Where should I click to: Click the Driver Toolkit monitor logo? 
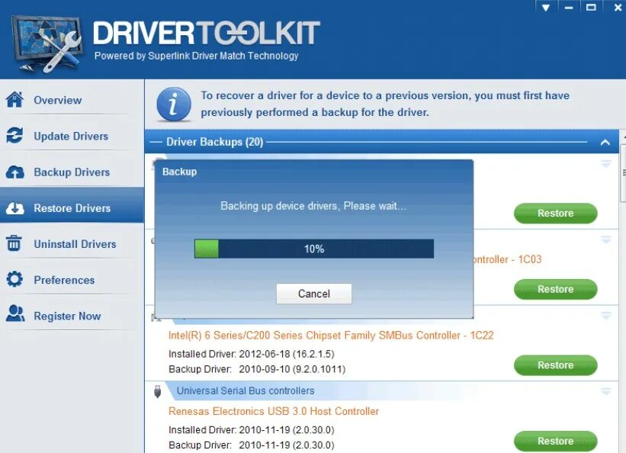47,43
